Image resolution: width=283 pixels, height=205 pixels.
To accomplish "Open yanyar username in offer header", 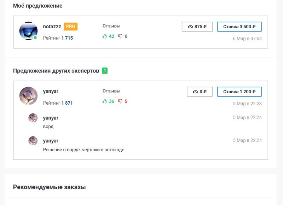I will [x=51, y=91].
